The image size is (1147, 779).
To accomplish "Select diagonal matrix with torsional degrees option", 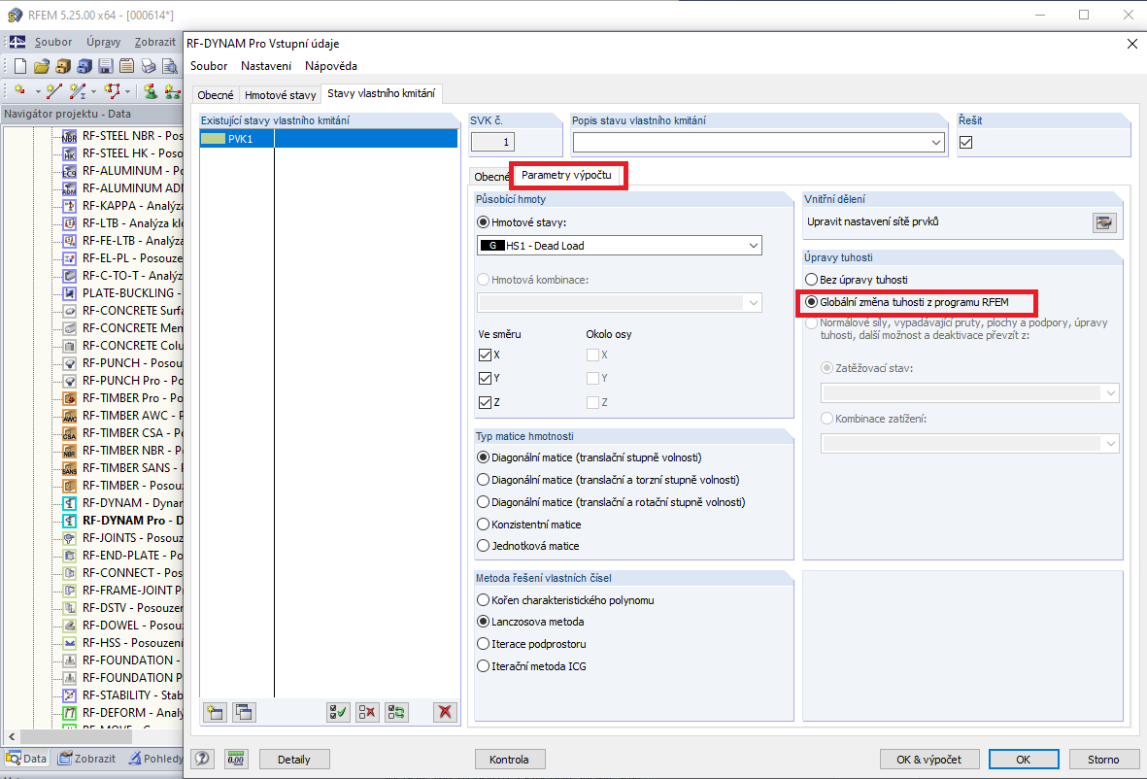I will [483, 480].
